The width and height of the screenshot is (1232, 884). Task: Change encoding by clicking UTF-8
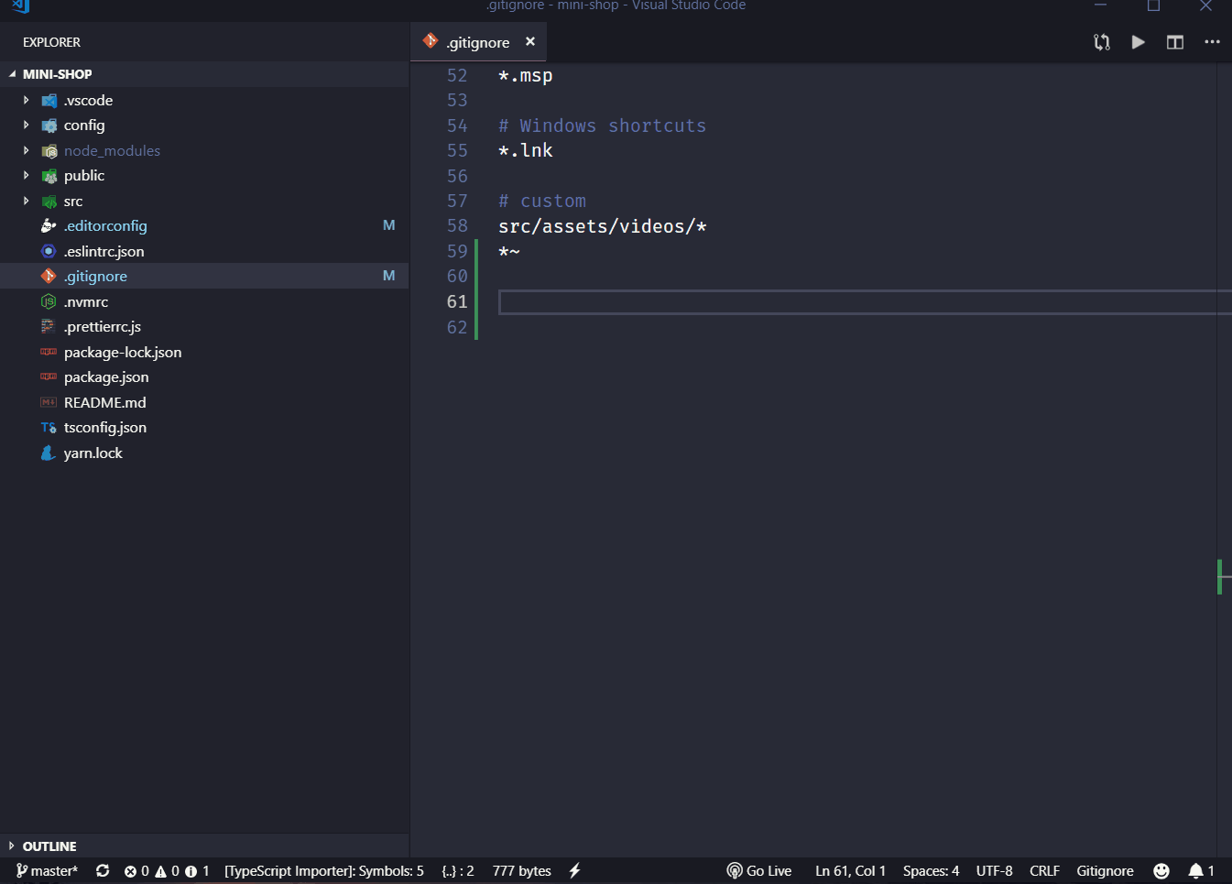995,870
